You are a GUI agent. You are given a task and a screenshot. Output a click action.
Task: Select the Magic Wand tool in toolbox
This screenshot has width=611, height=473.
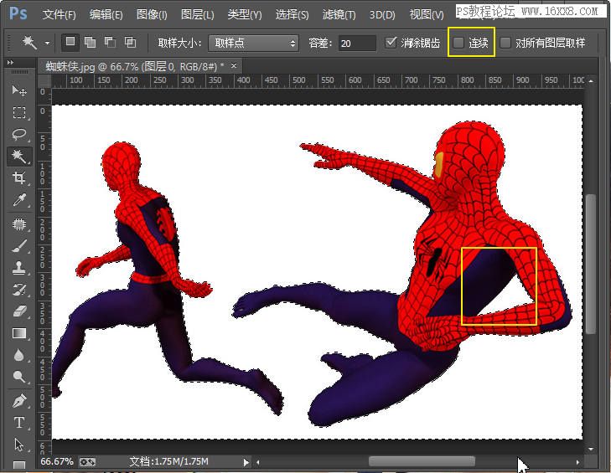click(18, 156)
